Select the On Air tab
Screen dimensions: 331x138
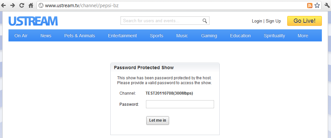click(21, 36)
